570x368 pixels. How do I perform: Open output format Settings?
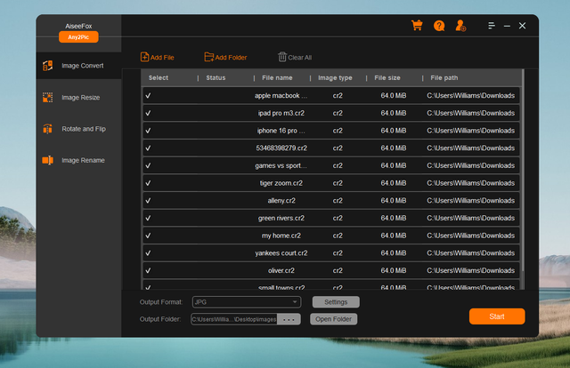click(x=336, y=302)
